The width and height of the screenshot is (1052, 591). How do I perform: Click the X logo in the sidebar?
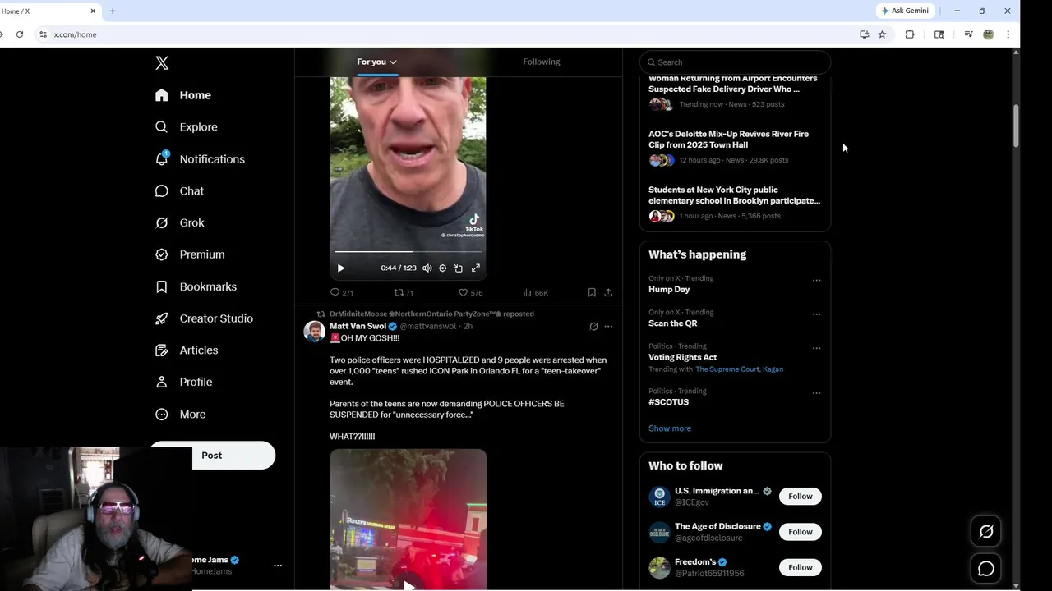click(x=162, y=63)
